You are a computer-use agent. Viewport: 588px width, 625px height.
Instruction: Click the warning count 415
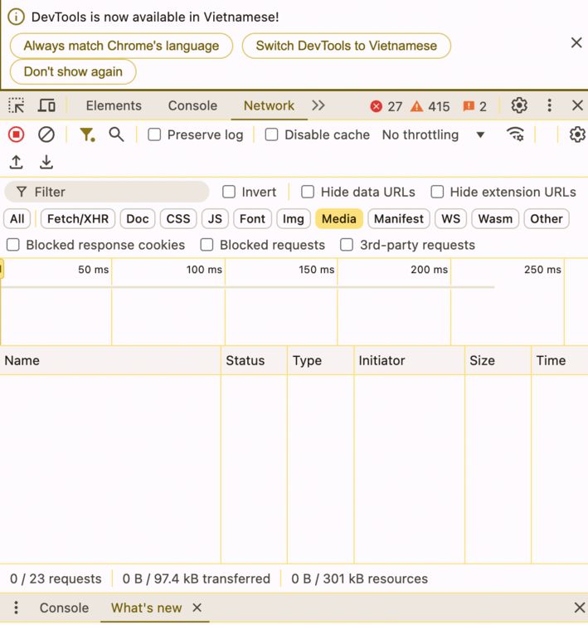point(430,106)
